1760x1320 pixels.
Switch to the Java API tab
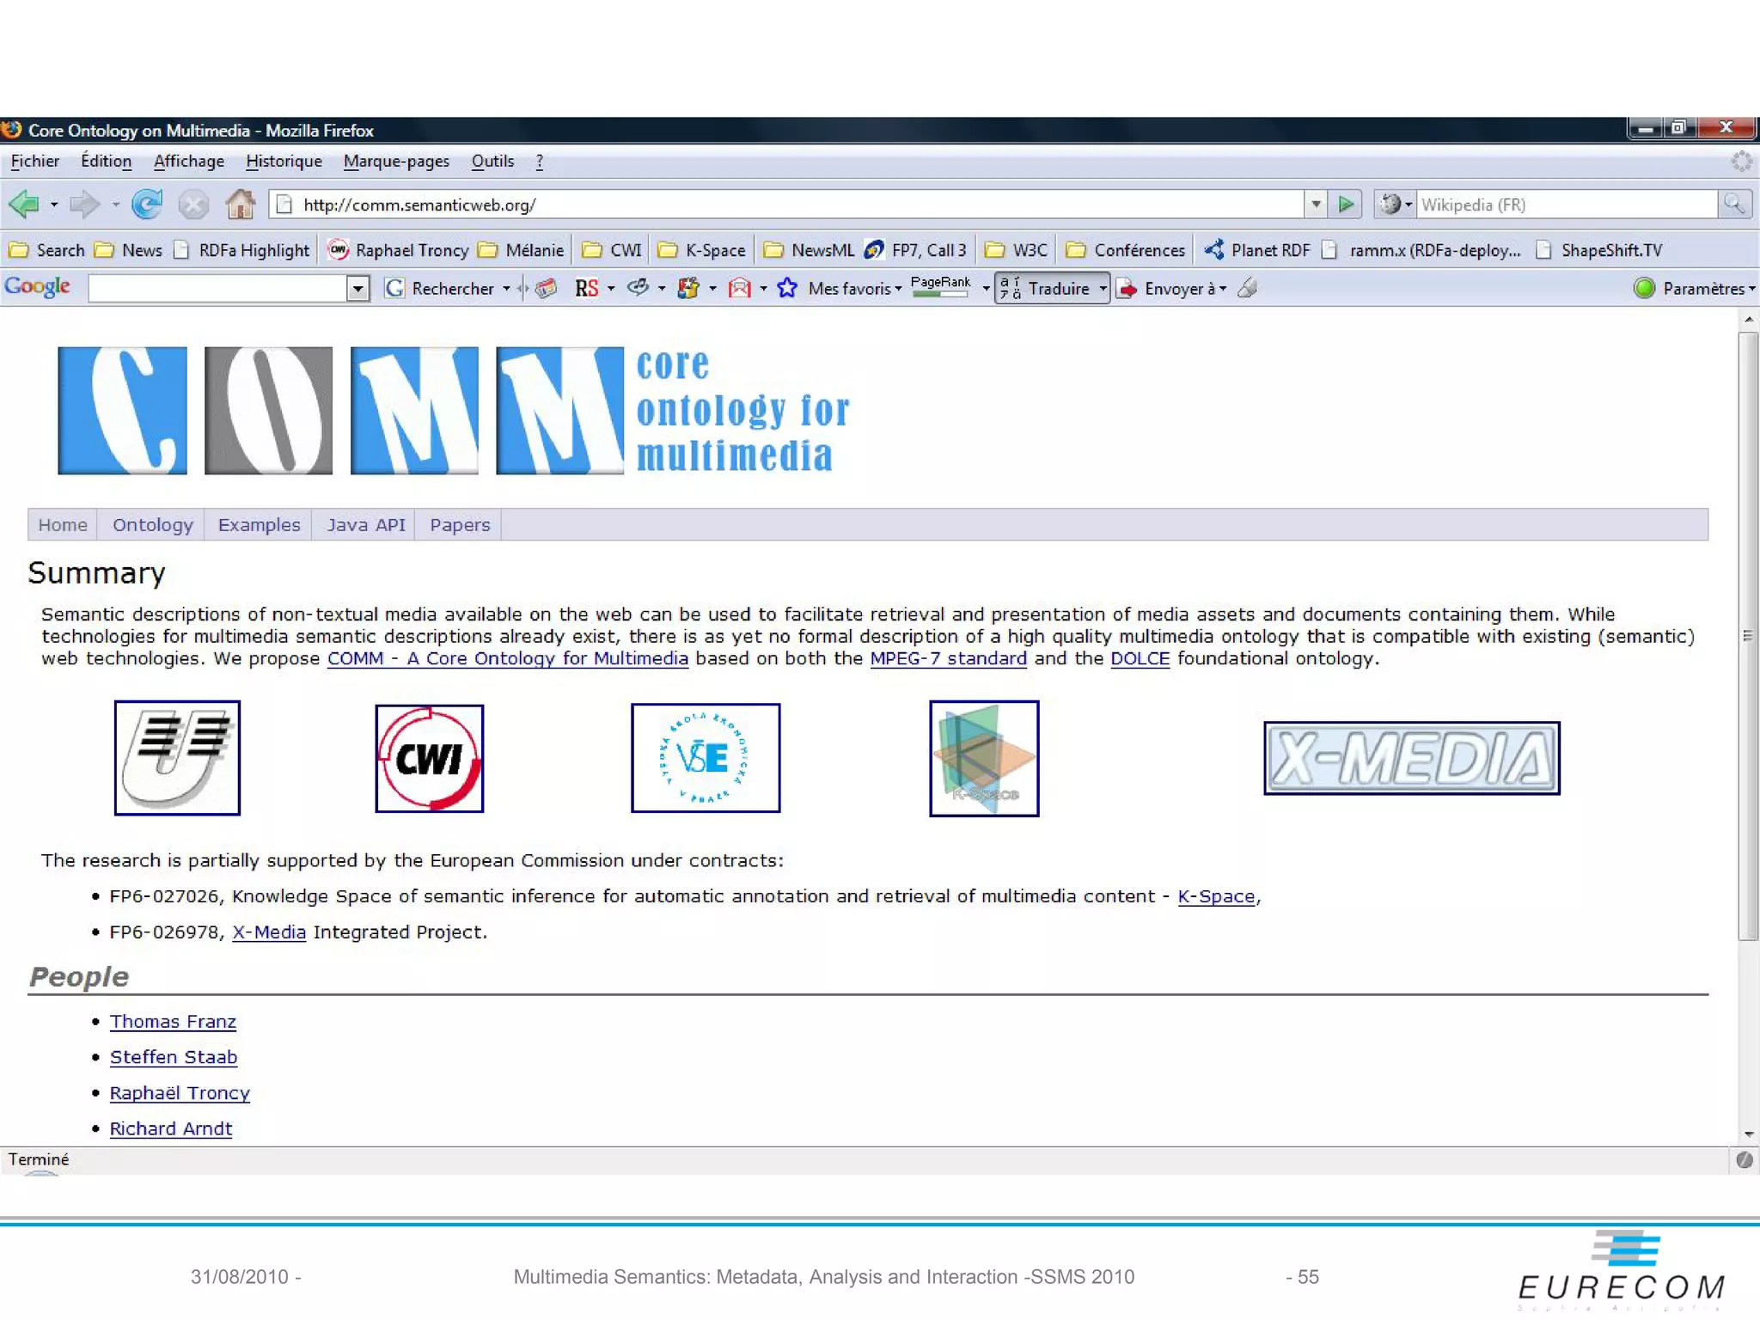(x=365, y=525)
